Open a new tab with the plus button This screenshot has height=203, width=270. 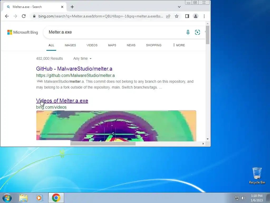[x=72, y=7]
